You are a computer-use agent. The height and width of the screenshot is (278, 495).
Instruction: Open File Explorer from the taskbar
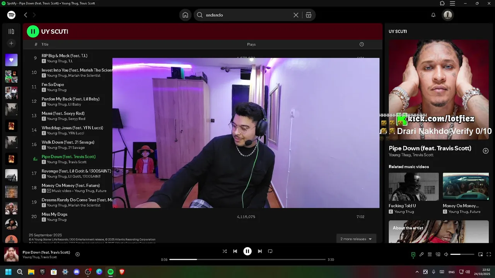pyautogui.click(x=31, y=272)
